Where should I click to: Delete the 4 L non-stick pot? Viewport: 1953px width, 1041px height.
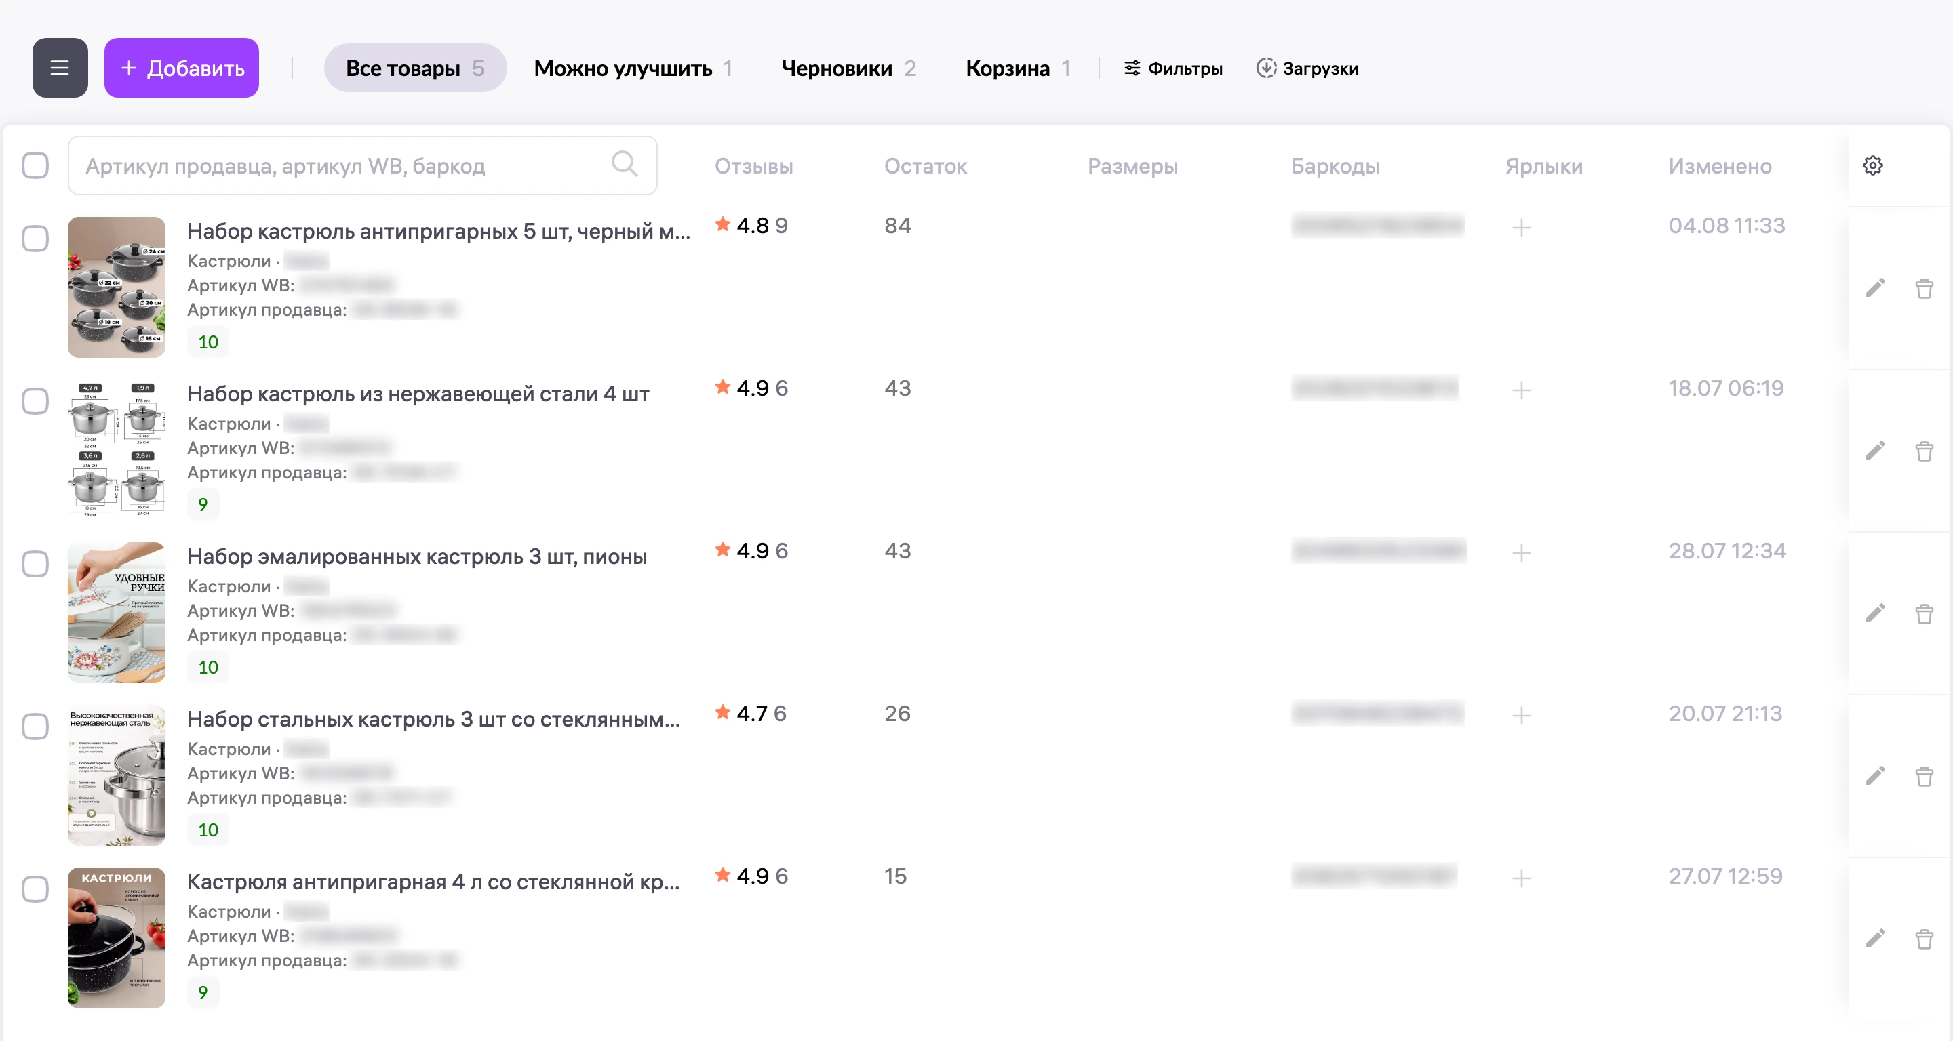pos(1925,939)
